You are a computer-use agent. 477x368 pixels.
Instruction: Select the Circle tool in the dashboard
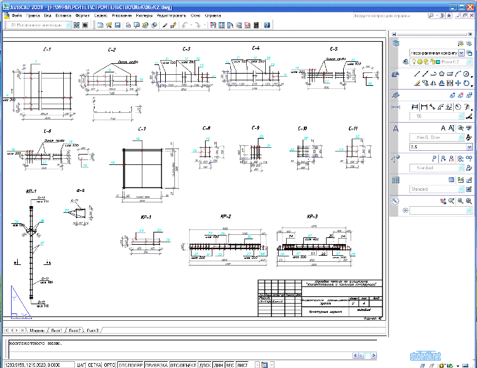pos(466,74)
